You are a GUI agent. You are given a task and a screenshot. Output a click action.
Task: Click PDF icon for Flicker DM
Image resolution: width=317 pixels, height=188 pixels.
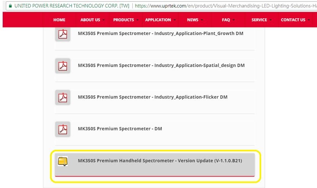click(63, 97)
